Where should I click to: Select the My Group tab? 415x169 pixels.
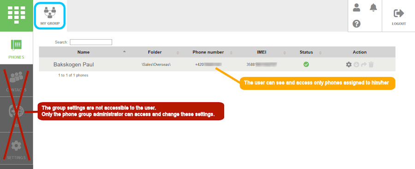[50, 16]
